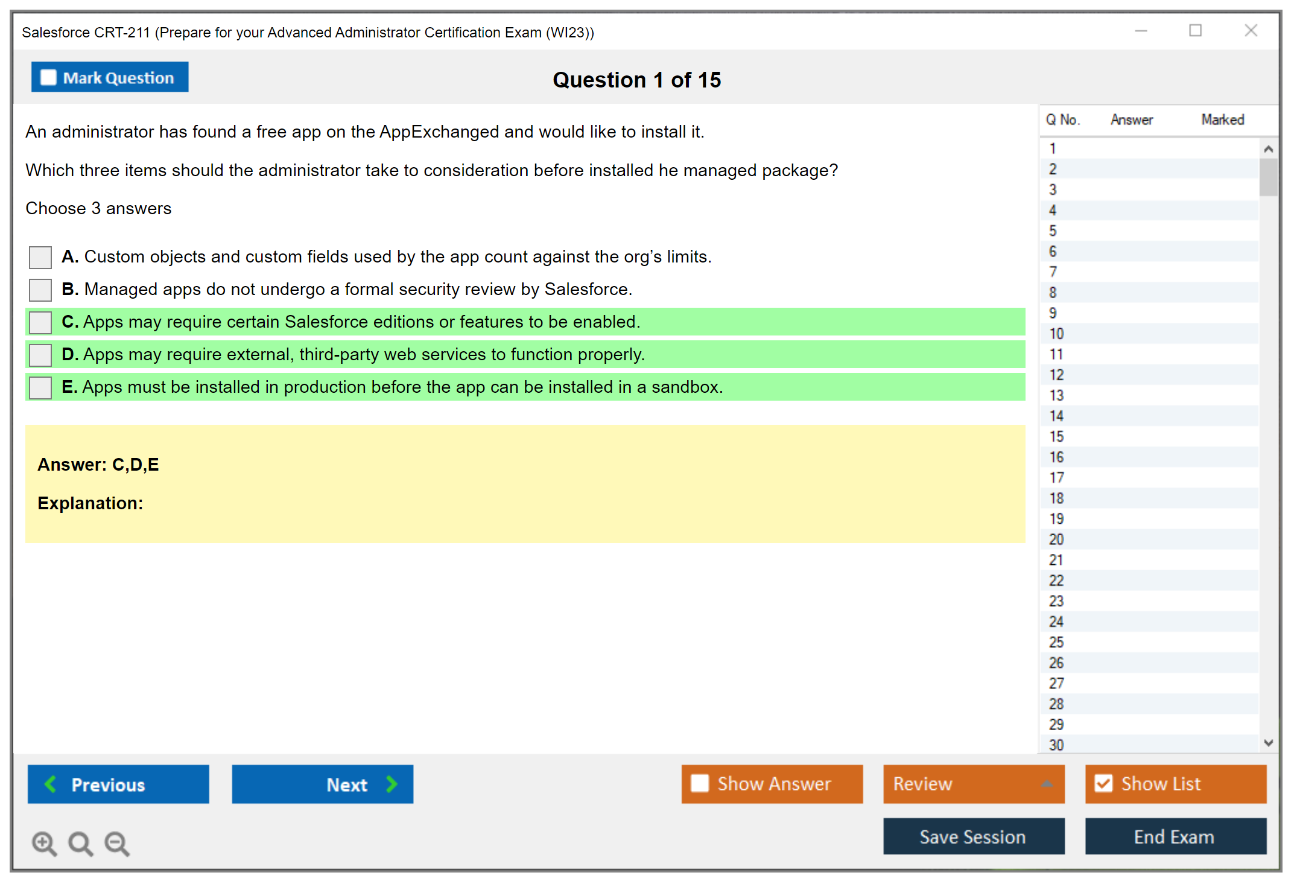Screen dimensions: 1297x887
Task: Click the zoom in magnifier icon
Action: click(44, 843)
